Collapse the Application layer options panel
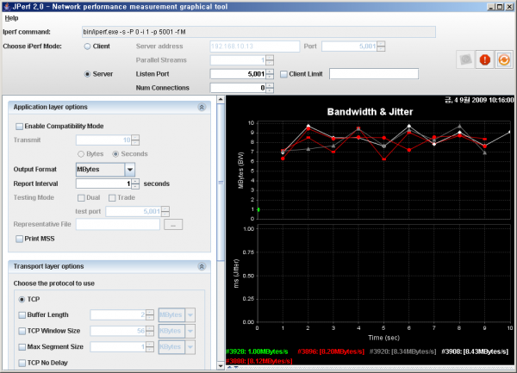The width and height of the screenshot is (517, 373). 202,107
